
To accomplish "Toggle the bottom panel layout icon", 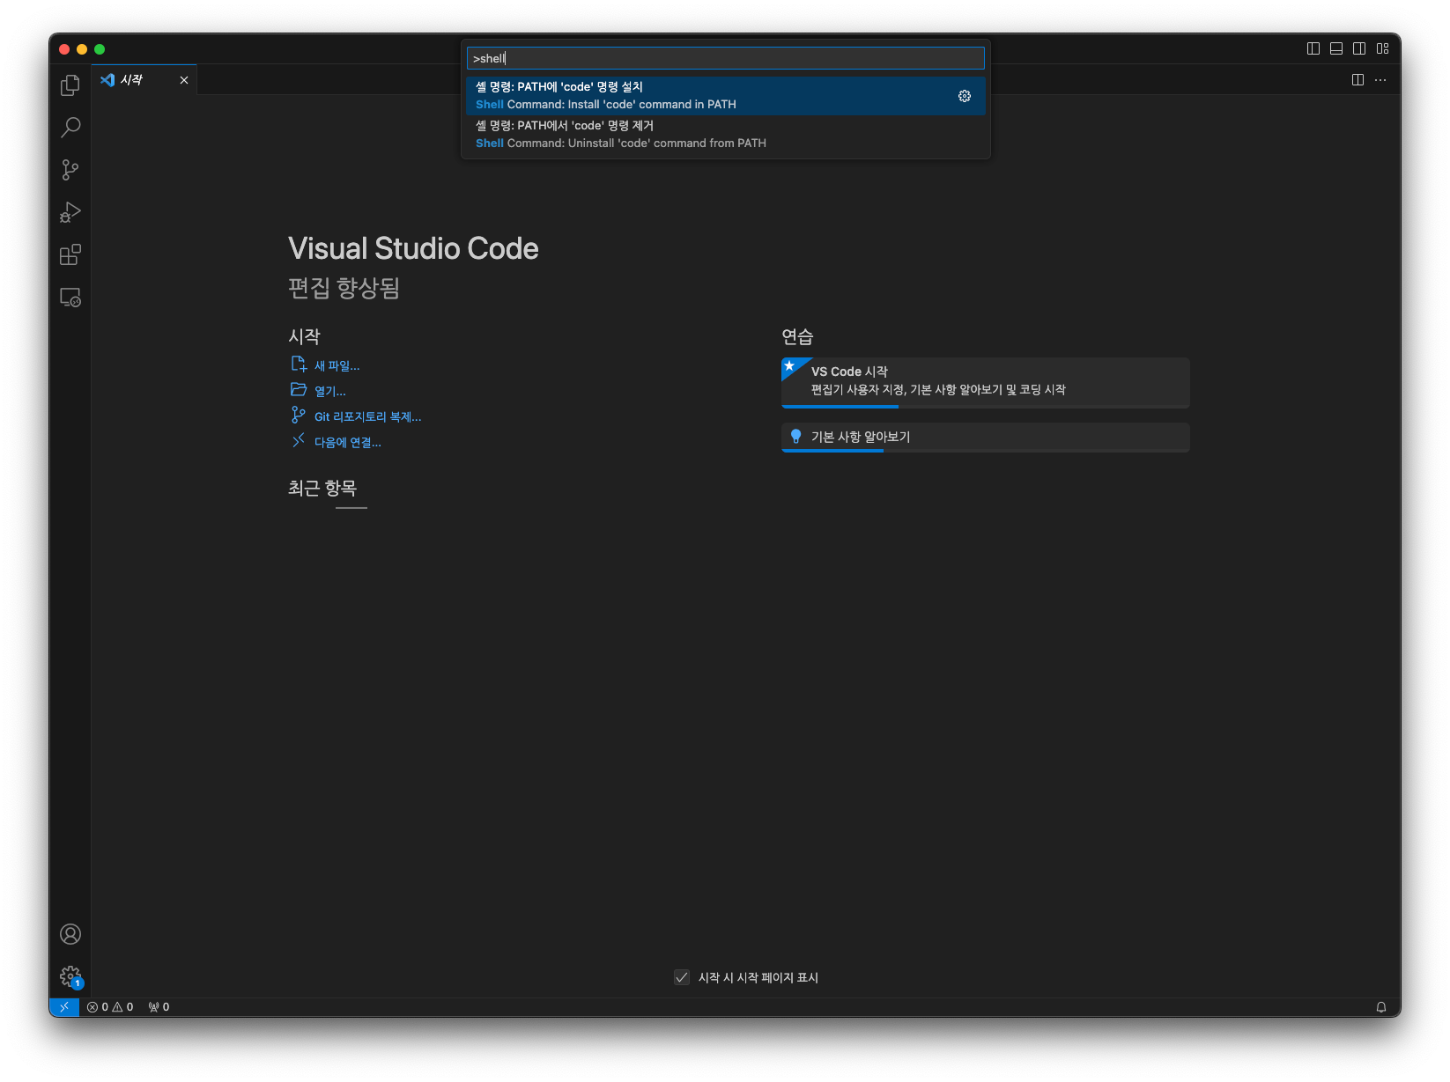I will [1336, 48].
